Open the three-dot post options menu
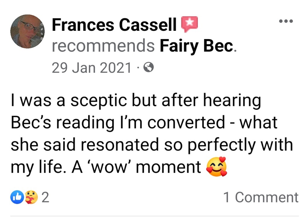Viewport: 304px width, 217px height. (286, 21)
